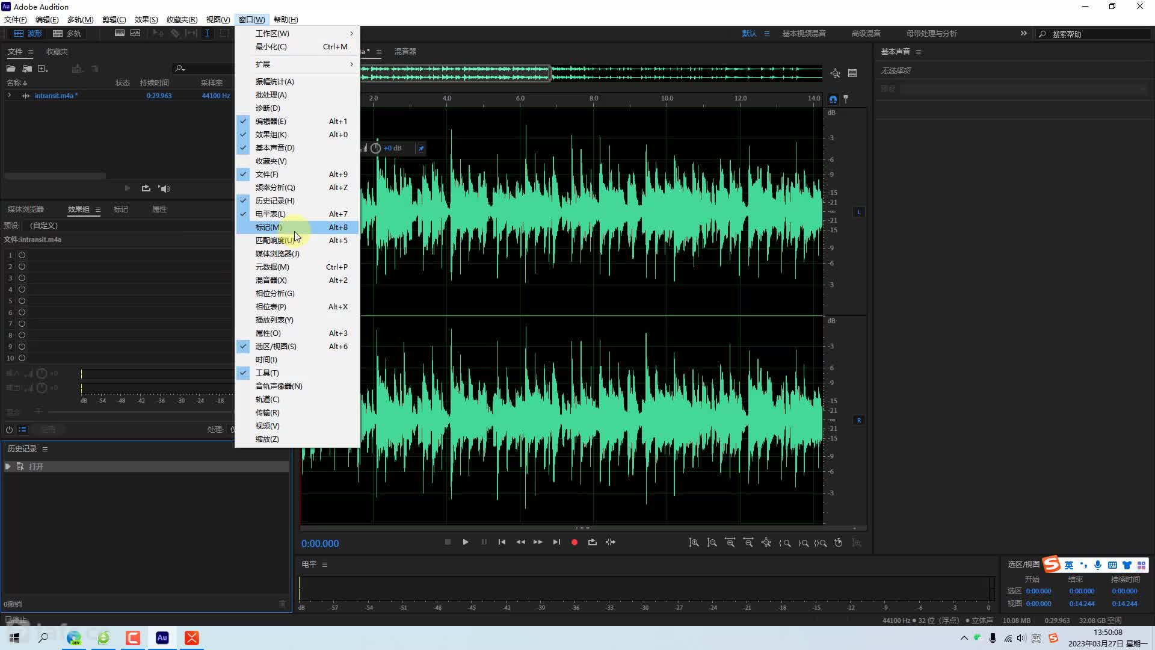Open the Effects (效果) menu

point(146,20)
